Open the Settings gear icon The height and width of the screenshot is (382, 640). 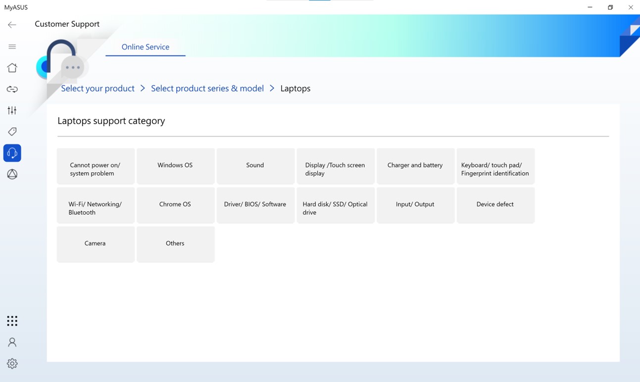tap(12, 364)
